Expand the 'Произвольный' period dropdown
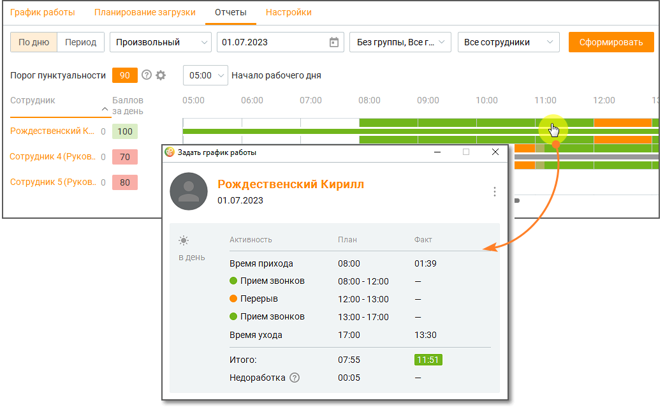This screenshot has width=665, height=412. coord(161,42)
